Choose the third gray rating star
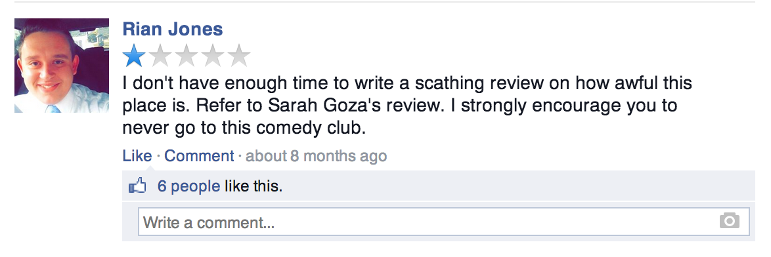Screen dimensions: 771x257 187,56
